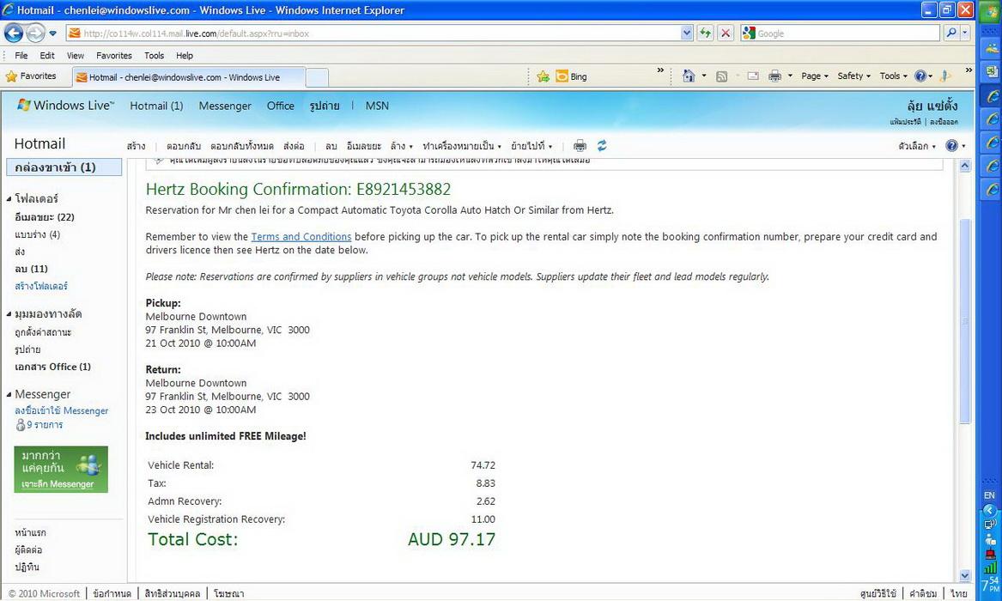Open the Safety command dropdown
Image resolution: width=1002 pixels, height=601 pixels.
853,76
